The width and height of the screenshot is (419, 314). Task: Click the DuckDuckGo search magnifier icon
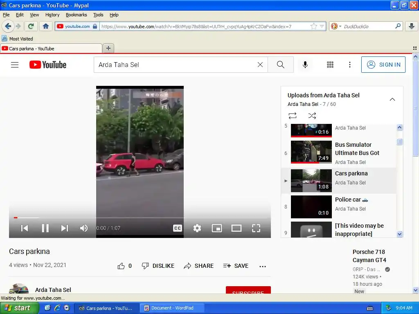pyautogui.click(x=398, y=26)
